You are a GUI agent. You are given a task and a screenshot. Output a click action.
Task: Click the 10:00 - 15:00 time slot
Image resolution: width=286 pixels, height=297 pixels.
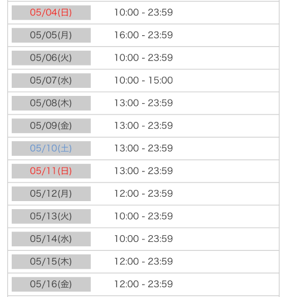coord(143,80)
